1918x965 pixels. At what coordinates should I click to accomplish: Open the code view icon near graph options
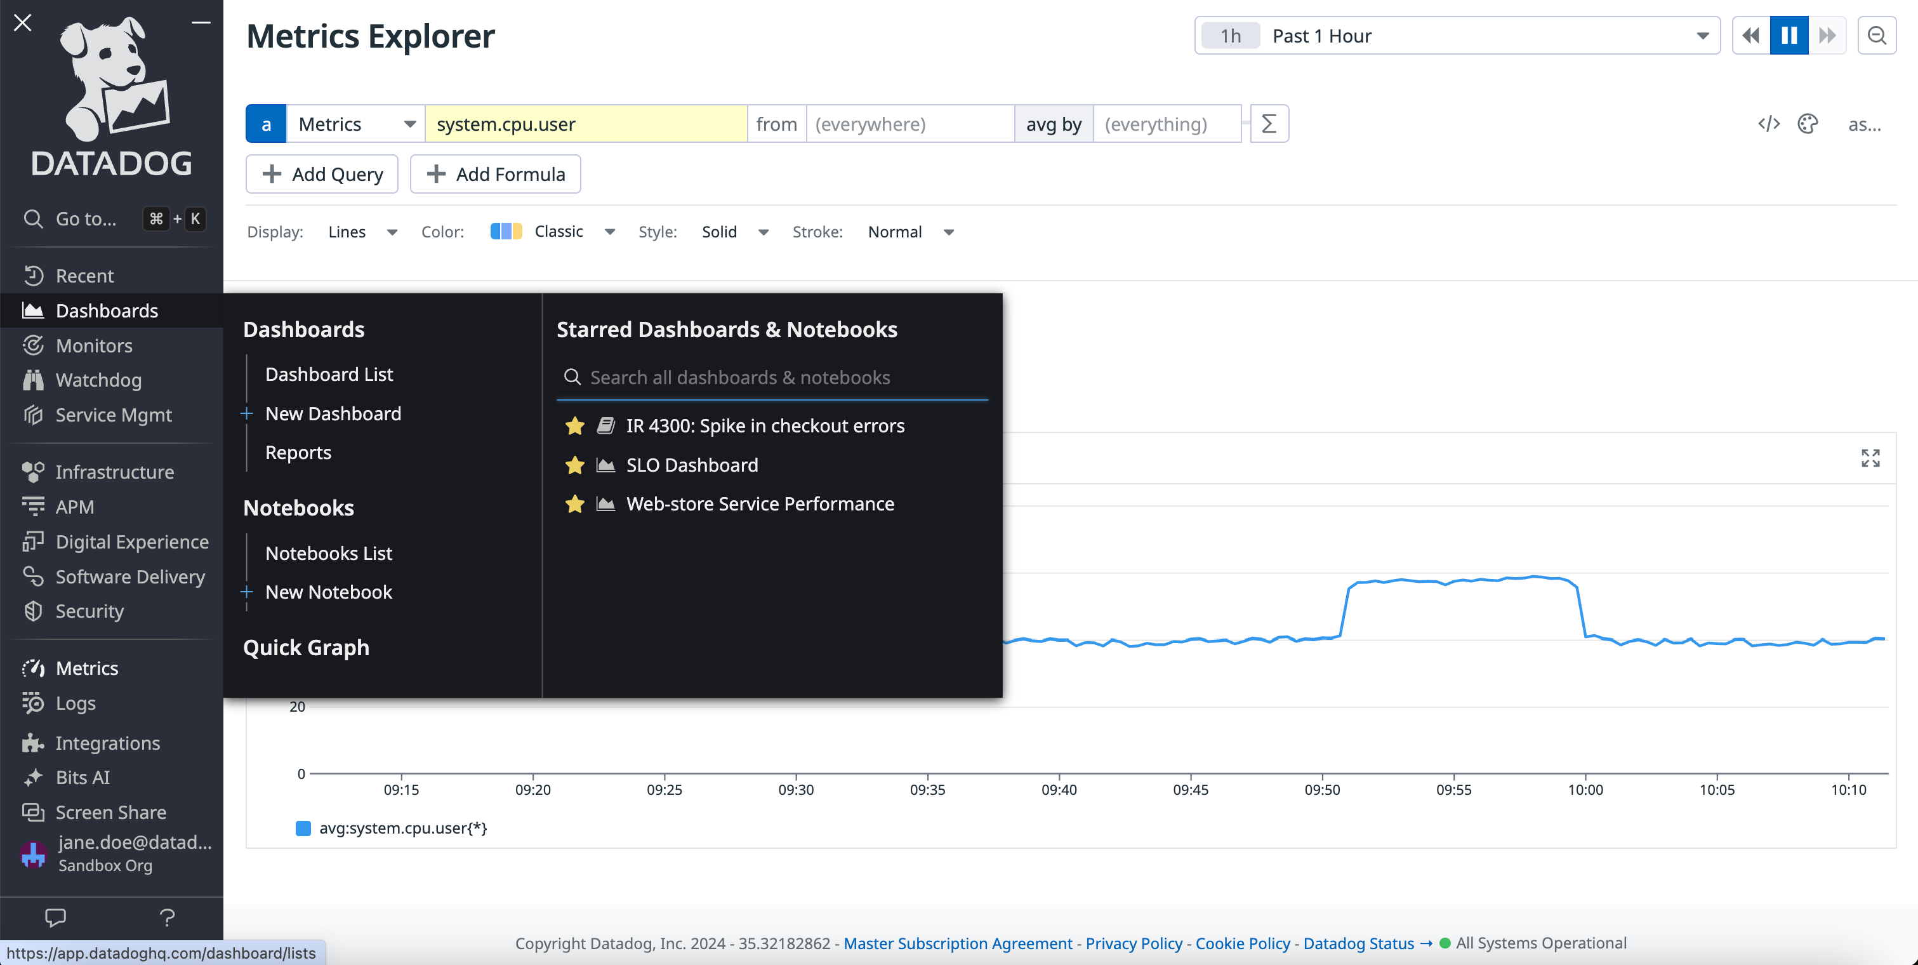1769,124
